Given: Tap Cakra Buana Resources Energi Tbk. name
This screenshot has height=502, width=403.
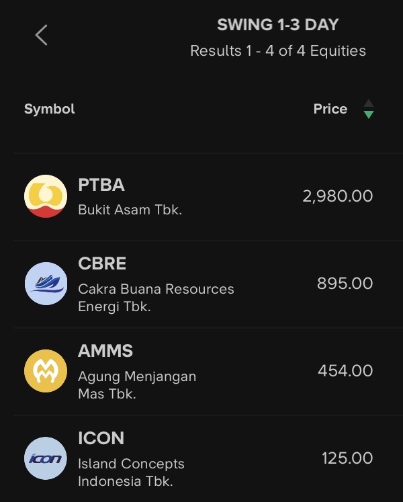Looking at the screenshot, I should [x=156, y=298].
